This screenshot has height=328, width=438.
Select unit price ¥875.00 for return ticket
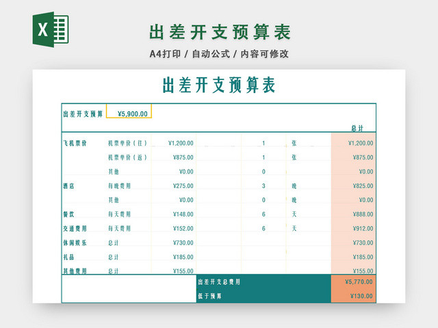coord(183,158)
